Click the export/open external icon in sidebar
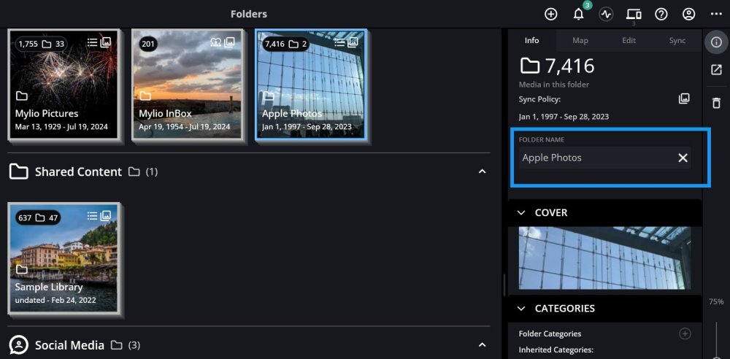 [x=716, y=70]
